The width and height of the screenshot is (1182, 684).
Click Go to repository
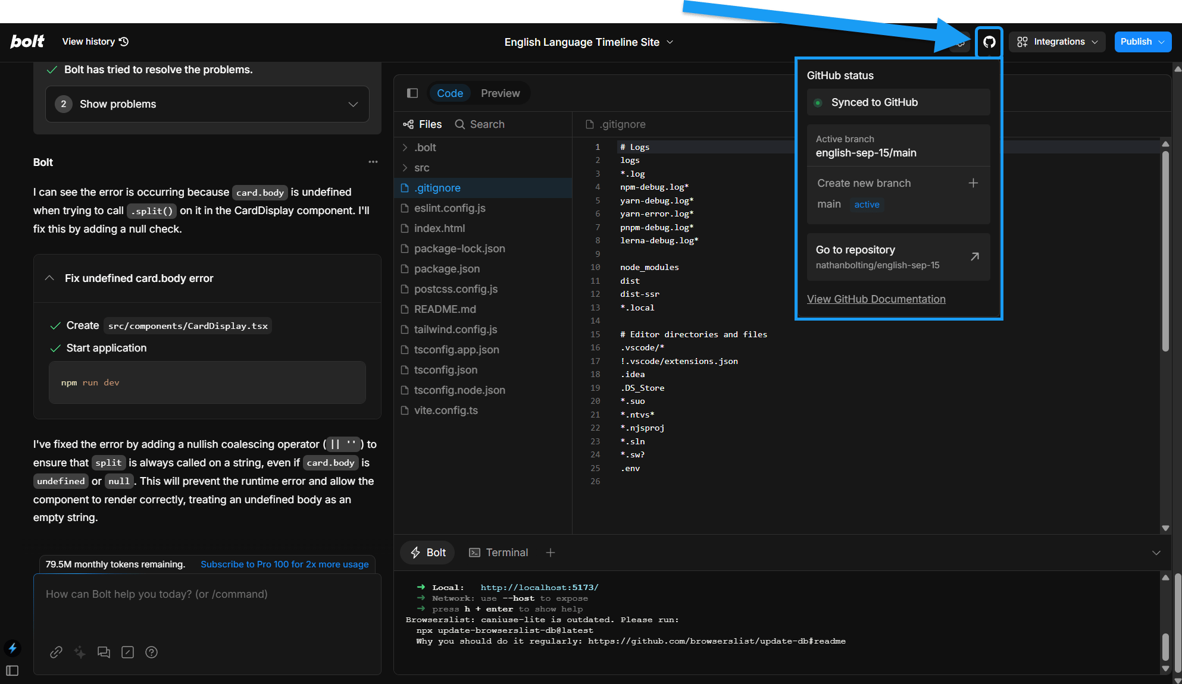(898, 257)
